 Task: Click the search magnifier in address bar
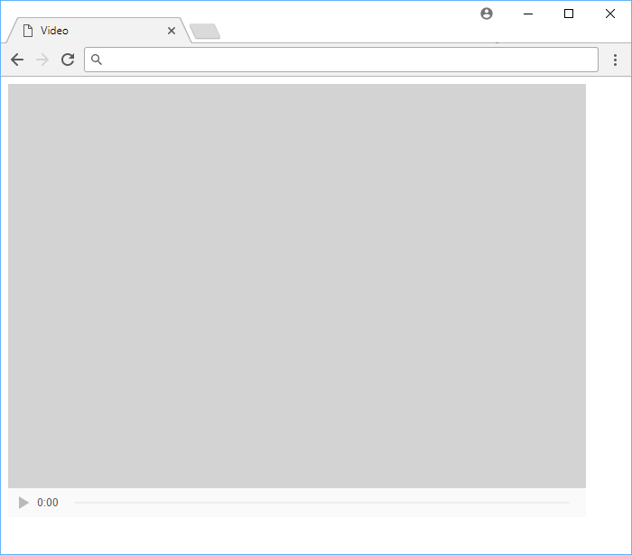click(x=97, y=60)
